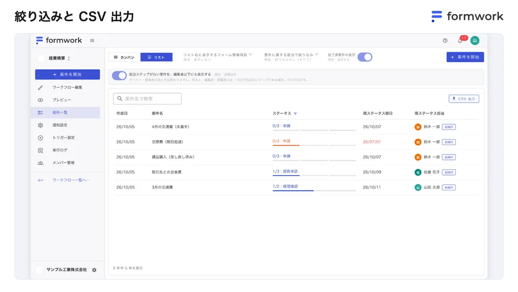Click orange 0/3：申請 status in 交際費 row
518x292 pixels.
[x=281, y=141]
